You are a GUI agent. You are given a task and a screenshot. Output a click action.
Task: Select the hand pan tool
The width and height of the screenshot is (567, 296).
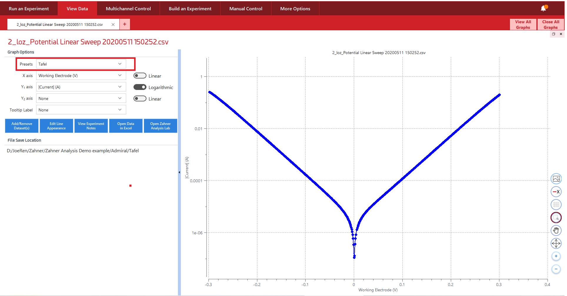556,230
